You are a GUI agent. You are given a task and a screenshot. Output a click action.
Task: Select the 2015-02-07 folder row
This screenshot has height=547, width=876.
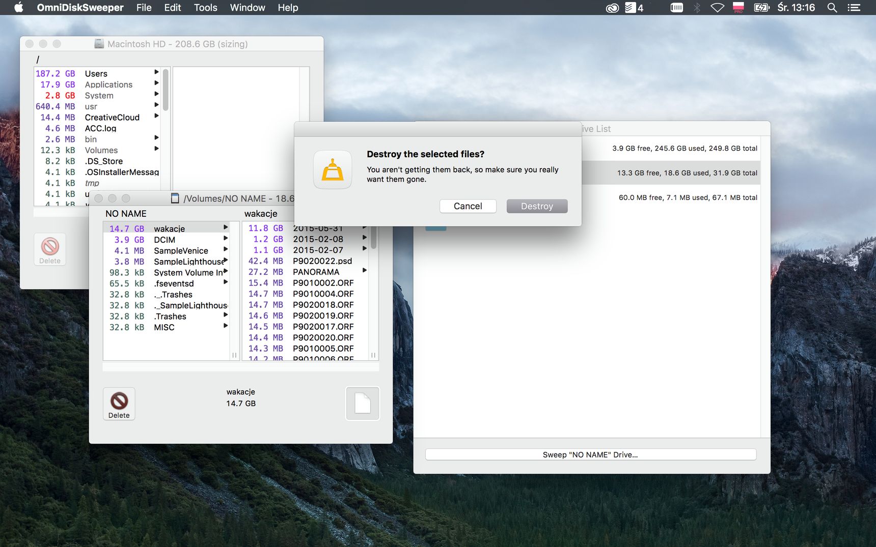point(305,250)
